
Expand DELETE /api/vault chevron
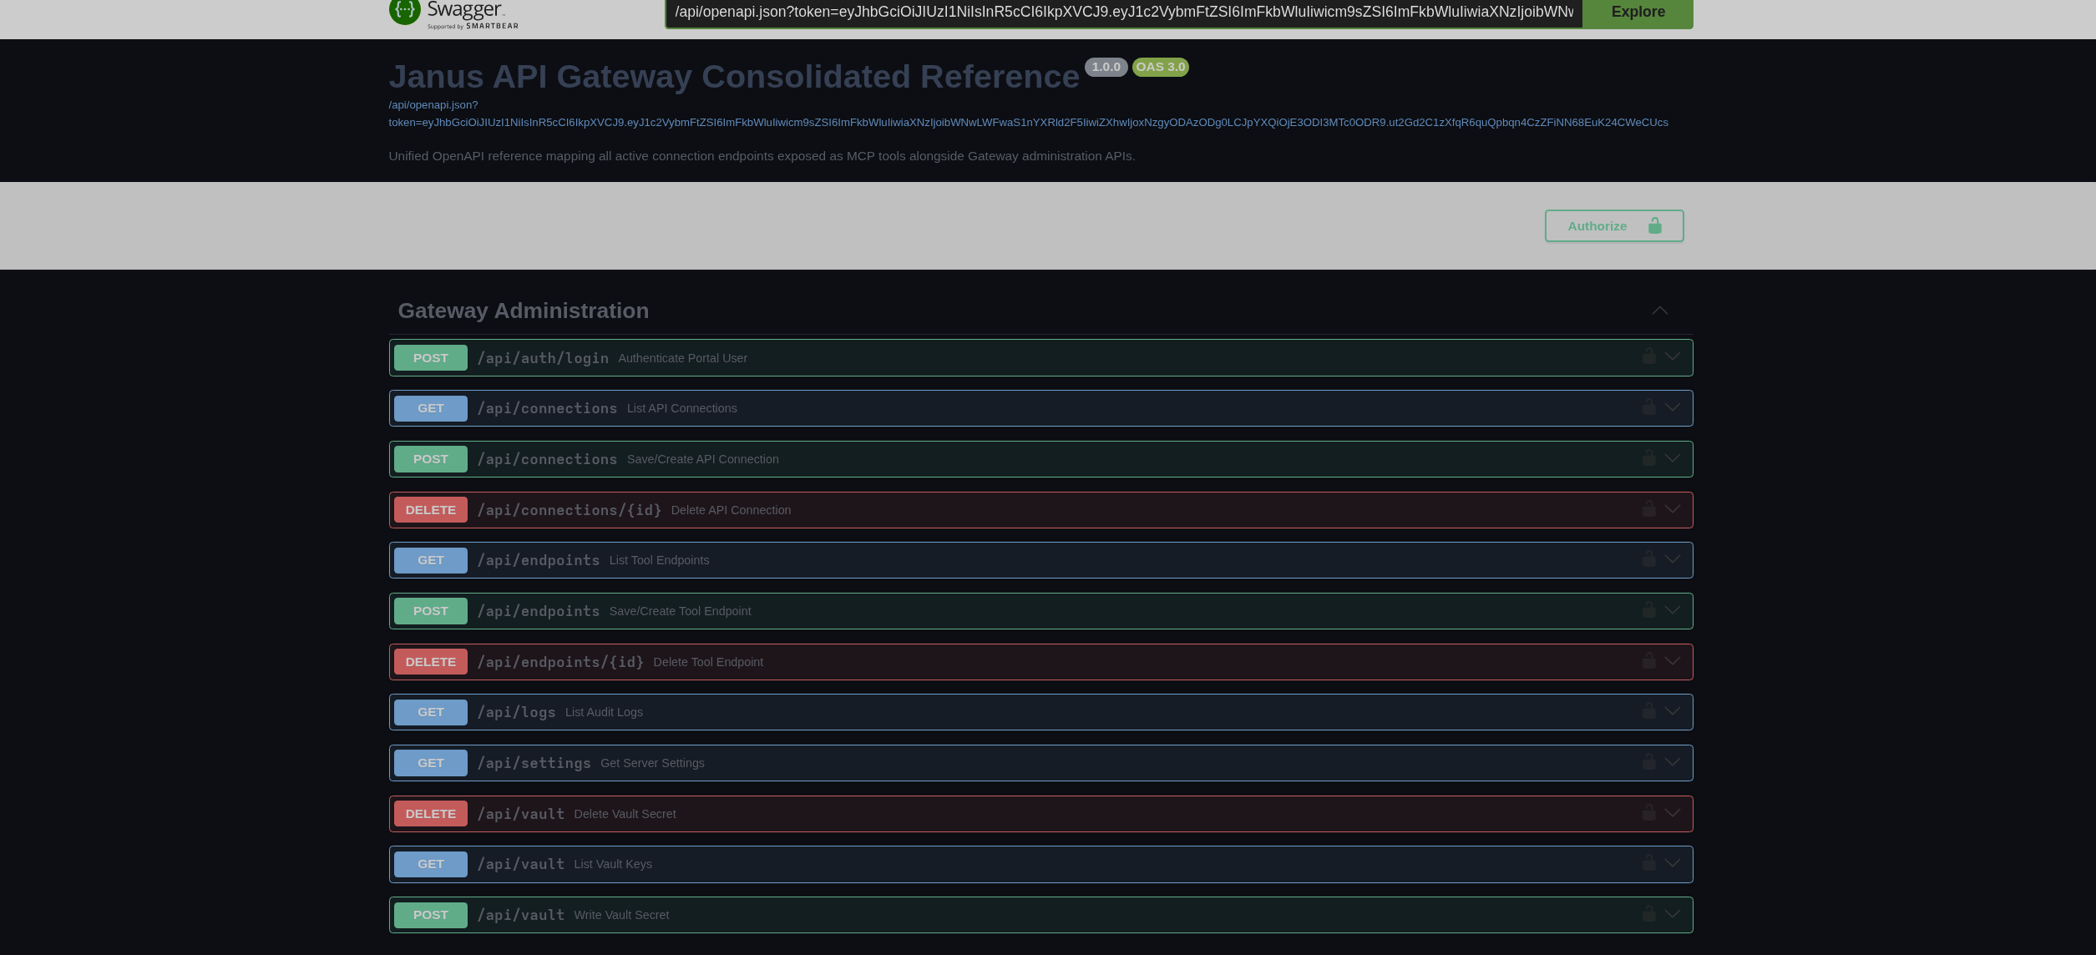coord(1672,813)
